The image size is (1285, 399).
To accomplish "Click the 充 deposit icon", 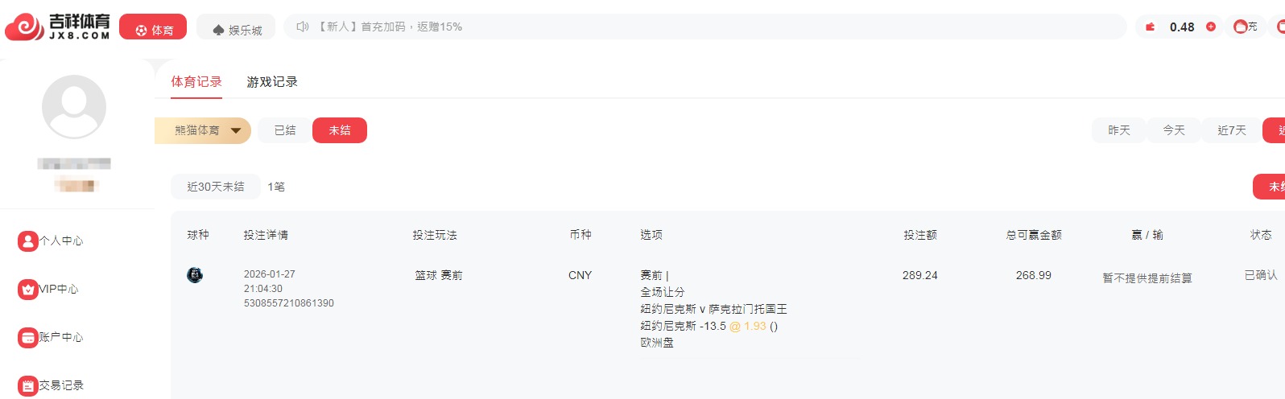I will [1245, 27].
